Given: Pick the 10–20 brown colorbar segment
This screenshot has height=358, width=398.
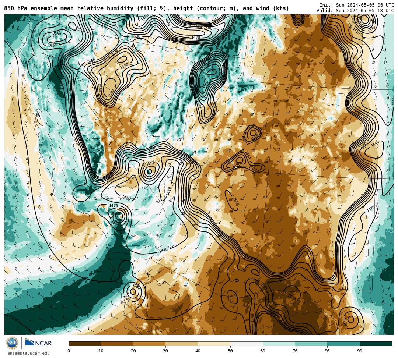Looking at the screenshot, I should coord(117,344).
